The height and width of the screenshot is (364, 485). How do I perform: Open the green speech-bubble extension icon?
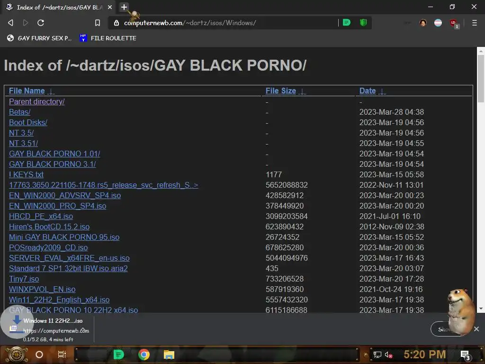pyautogui.click(x=347, y=23)
